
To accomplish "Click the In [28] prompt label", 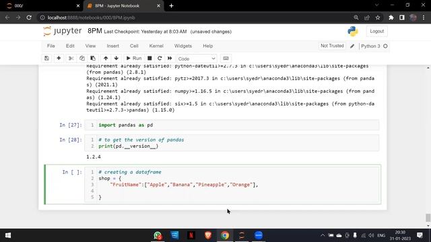I will [71, 140].
